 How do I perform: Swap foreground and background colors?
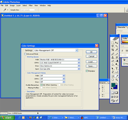[x=117, y=84]
